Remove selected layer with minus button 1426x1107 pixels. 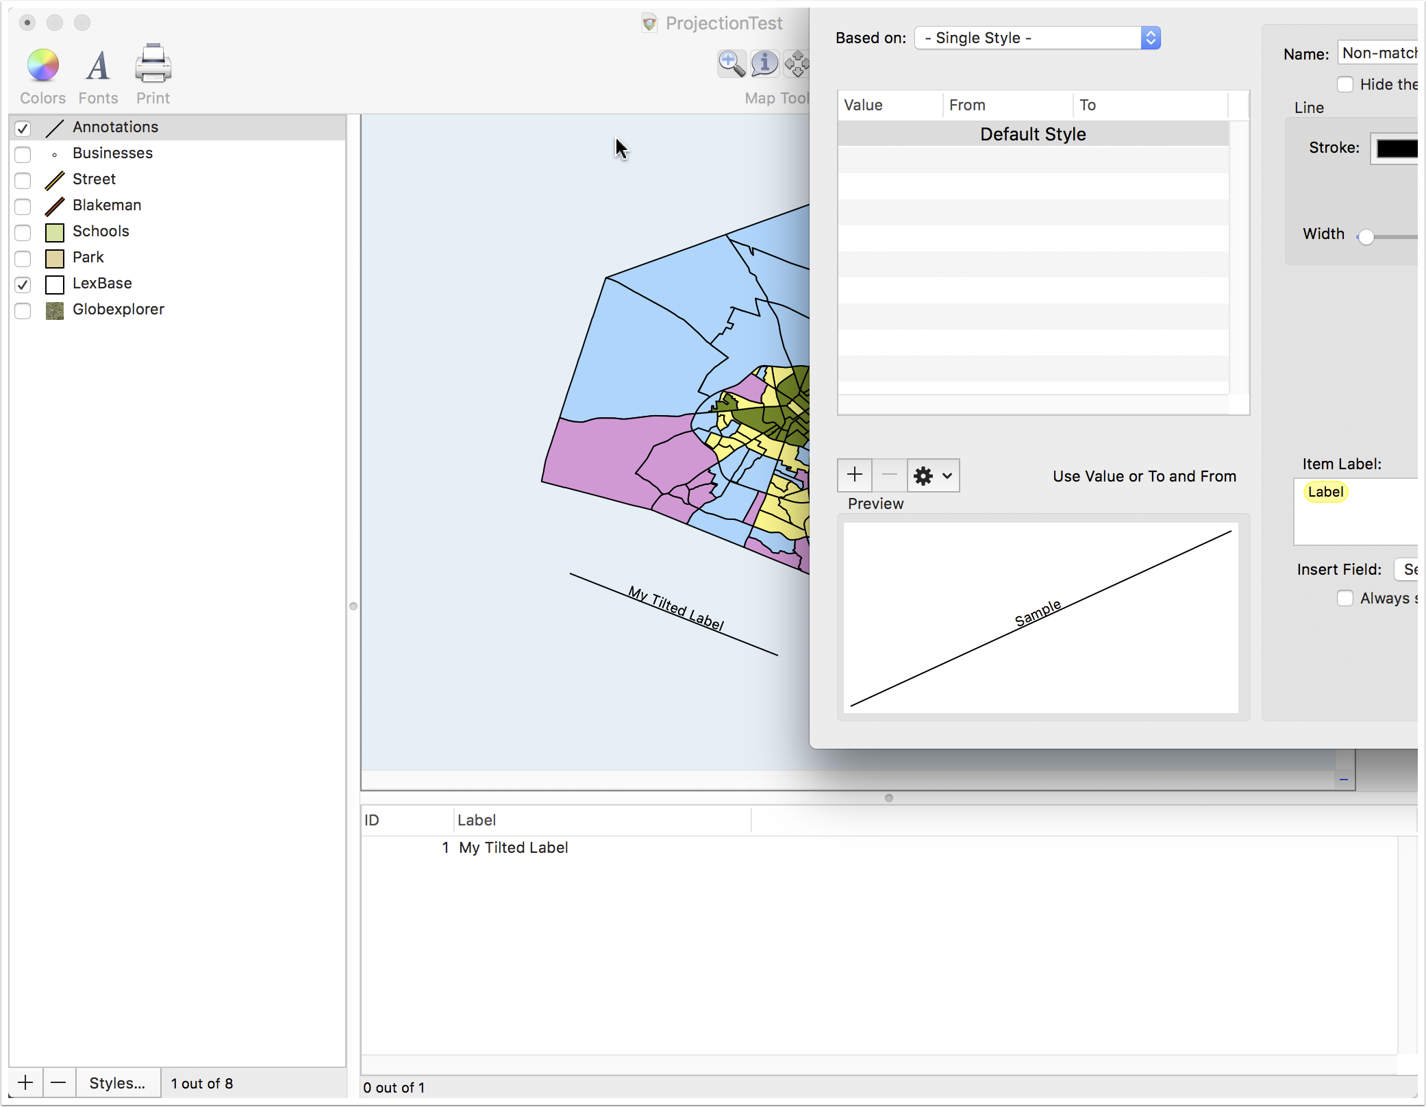point(59,1083)
